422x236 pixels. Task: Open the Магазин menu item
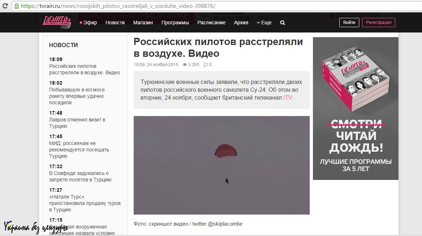tap(143, 22)
